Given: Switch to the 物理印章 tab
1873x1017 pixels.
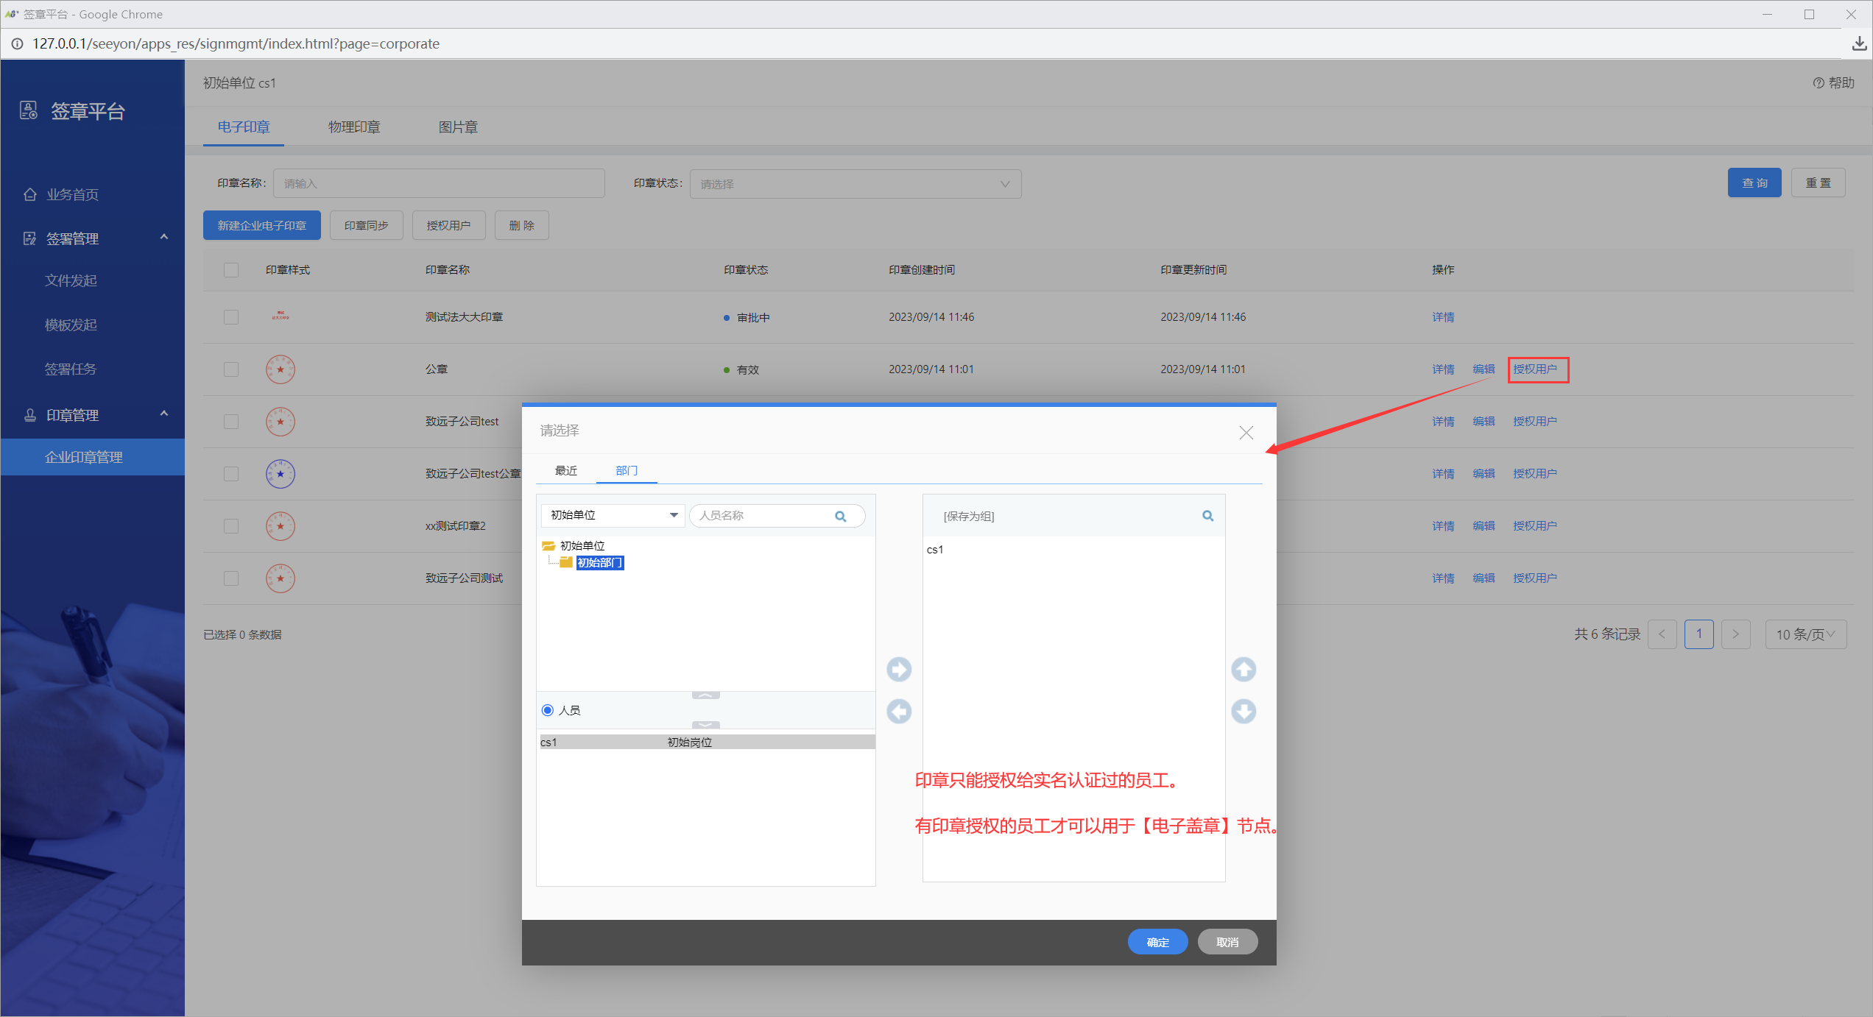Looking at the screenshot, I should click(x=354, y=127).
